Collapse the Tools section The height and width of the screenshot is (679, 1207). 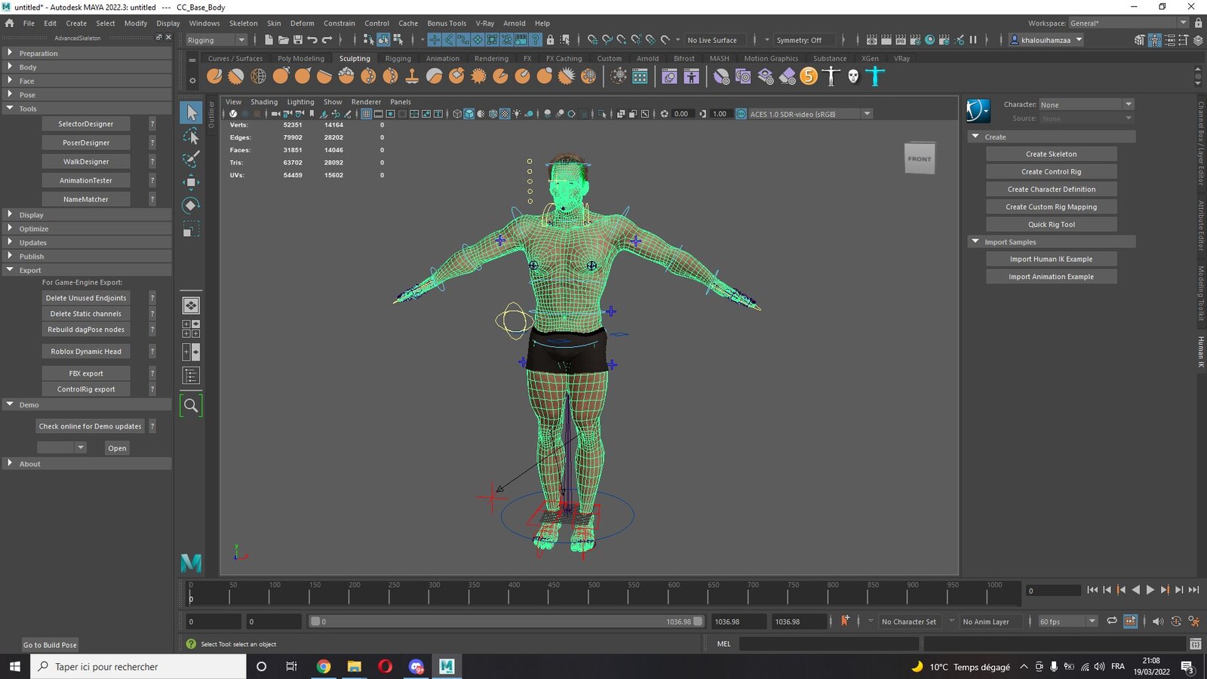(87, 109)
